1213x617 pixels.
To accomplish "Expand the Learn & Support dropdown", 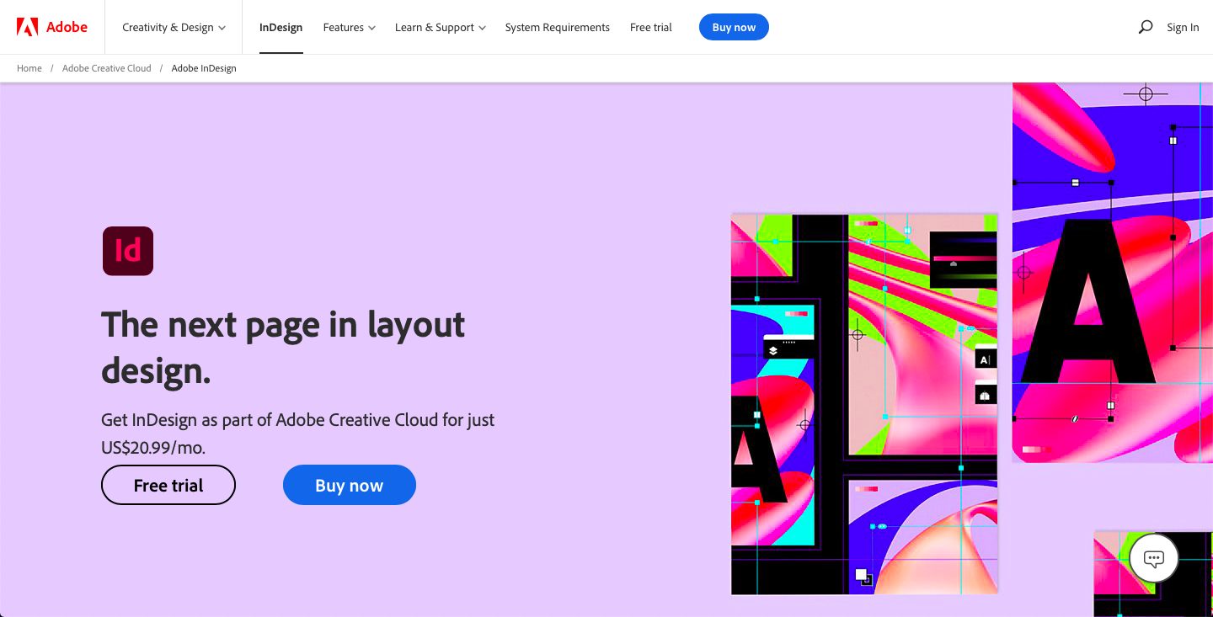I will [x=441, y=27].
